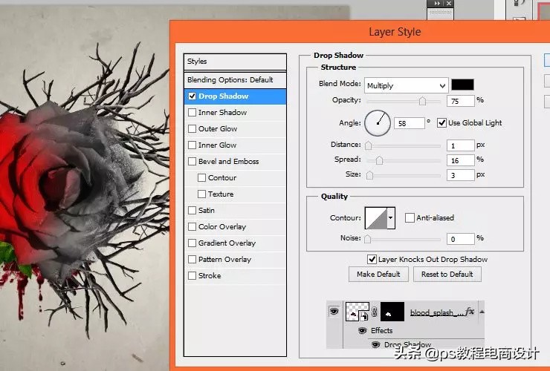The width and height of the screenshot is (550, 371).
Task: Enable the Inner Shadow checkbox
Action: coord(192,113)
